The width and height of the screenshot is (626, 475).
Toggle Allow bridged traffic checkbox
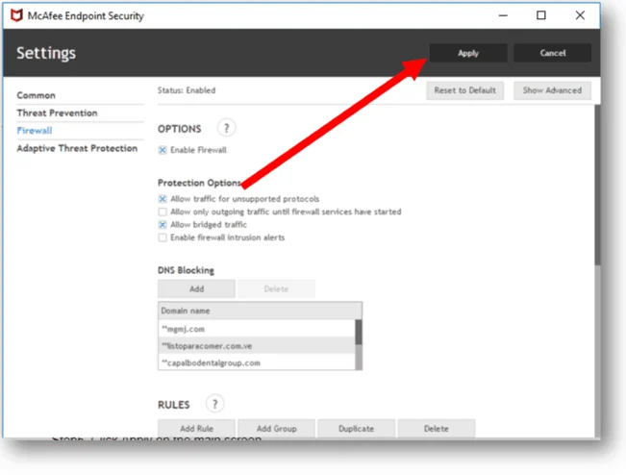163,225
